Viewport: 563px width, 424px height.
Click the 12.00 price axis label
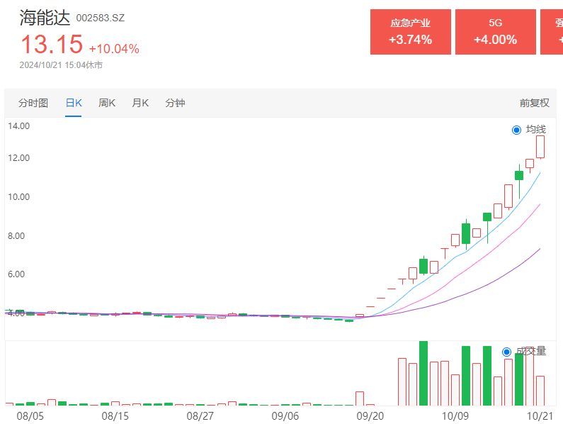(x=18, y=158)
